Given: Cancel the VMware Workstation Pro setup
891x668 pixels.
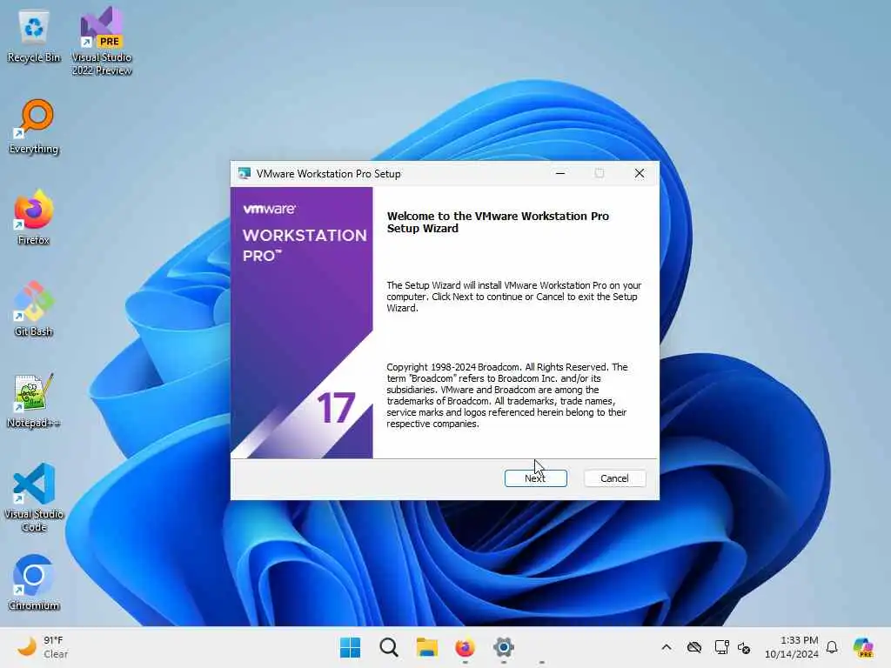Looking at the screenshot, I should [614, 478].
